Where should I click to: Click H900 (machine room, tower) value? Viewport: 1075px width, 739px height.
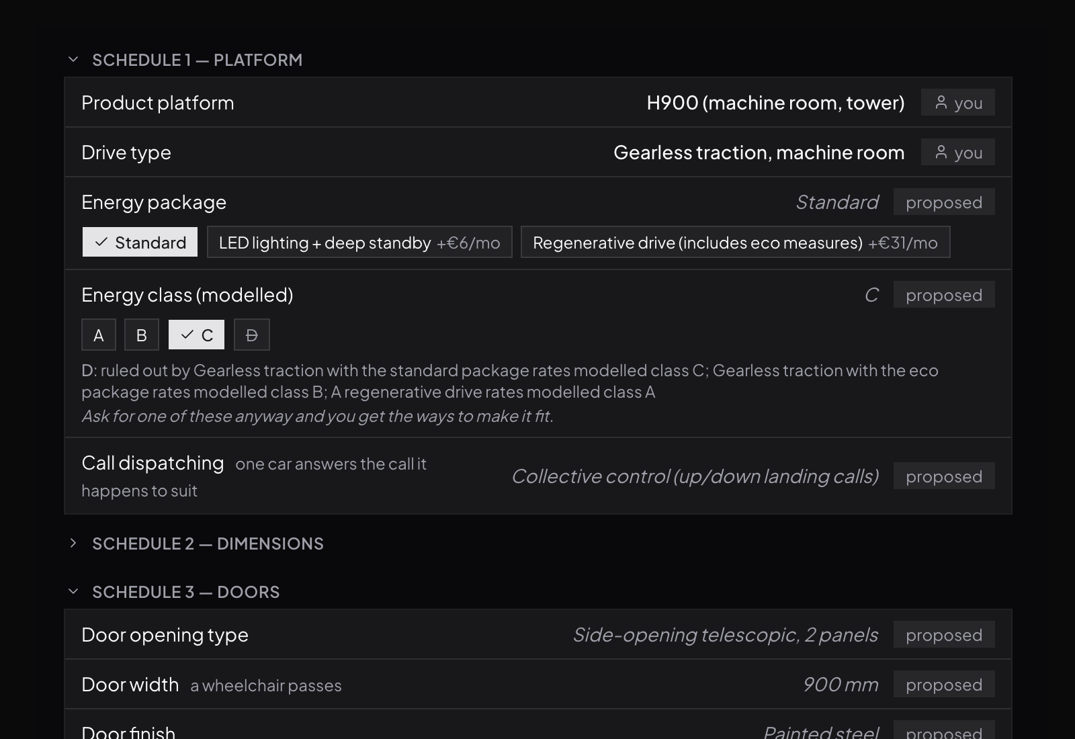click(775, 103)
